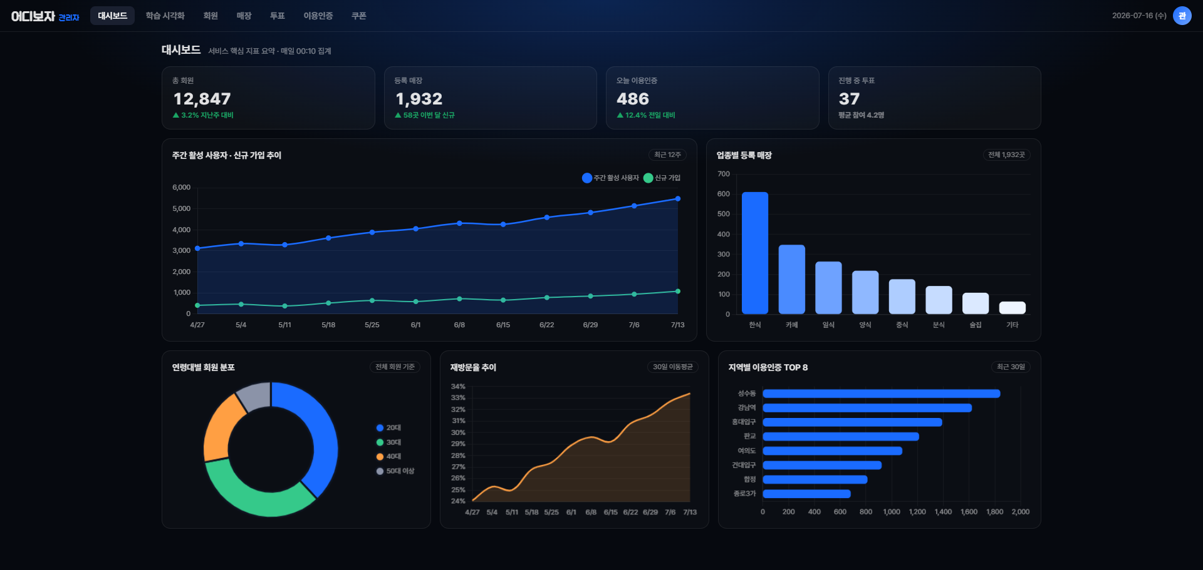
Task: Toggle the 20대 legend entry
Action: [x=388, y=428]
